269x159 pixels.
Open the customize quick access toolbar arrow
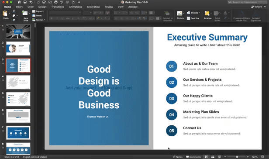(79, 2)
